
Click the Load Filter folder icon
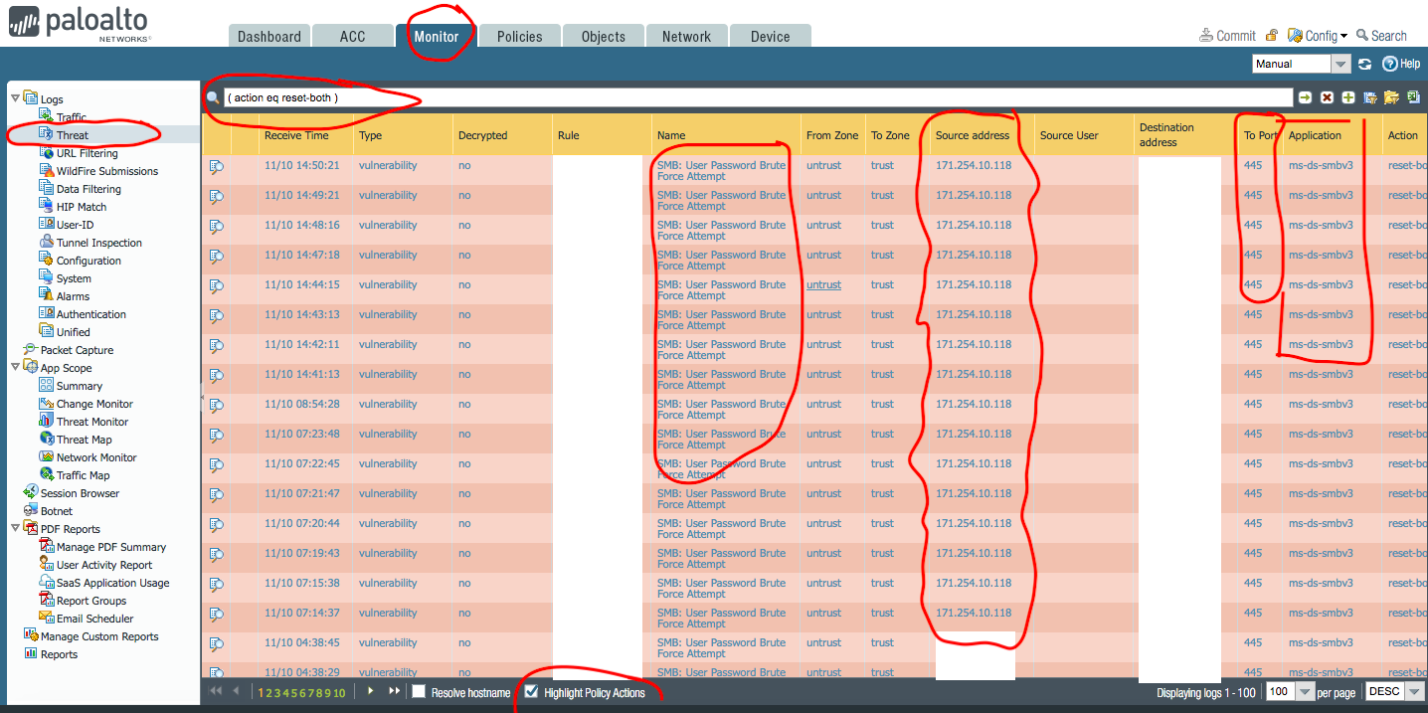pos(1390,97)
